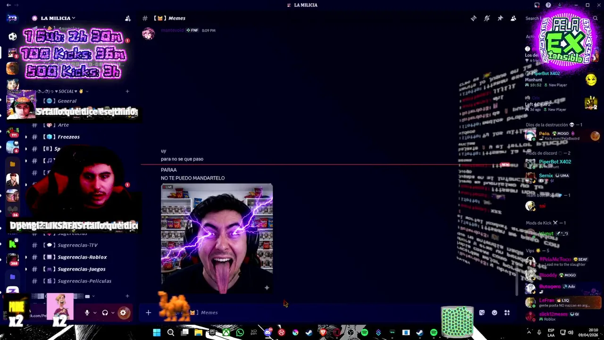Open WhatsApp from taskbar
This screenshot has width=604, height=340.
tap(240, 332)
